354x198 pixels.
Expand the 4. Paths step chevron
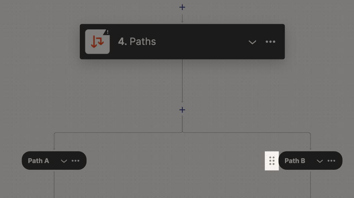[x=252, y=42]
